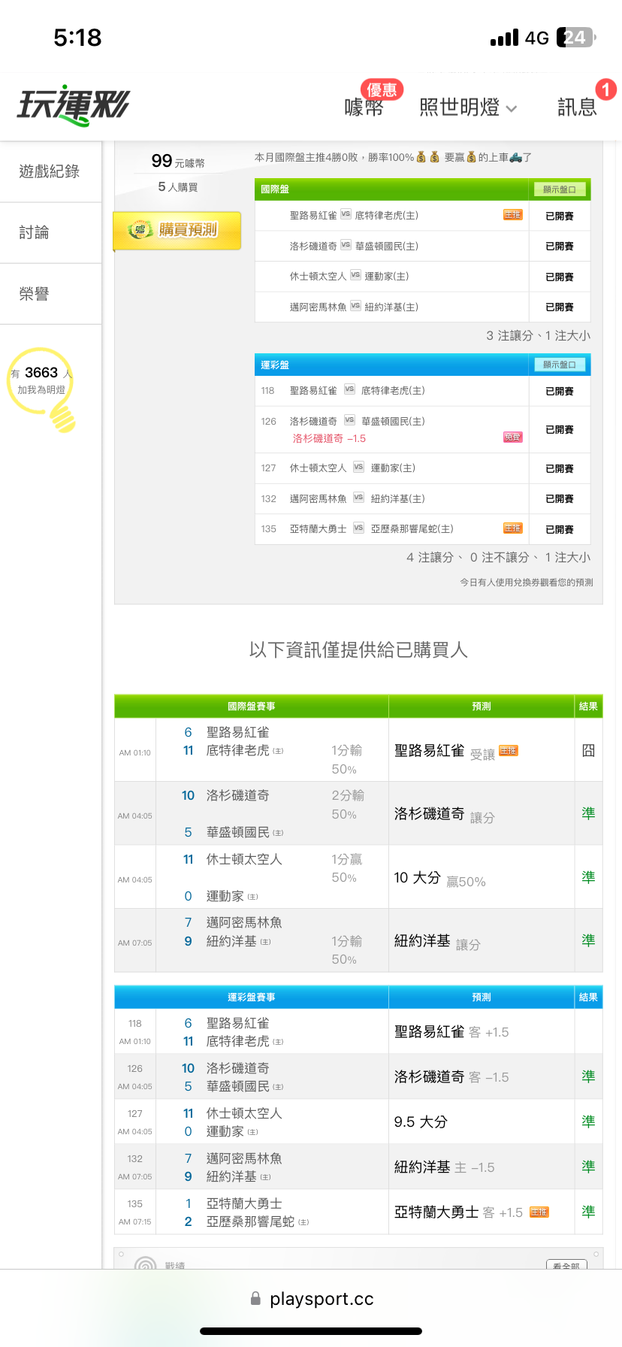Tap the iOS home indicator bar
This screenshot has width=622, height=1347.
click(311, 1331)
